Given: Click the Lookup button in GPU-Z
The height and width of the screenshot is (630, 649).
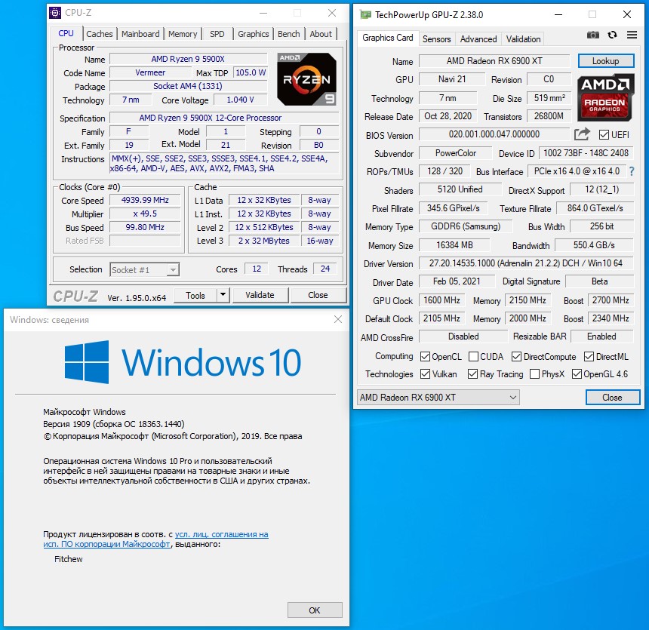Looking at the screenshot, I should (605, 61).
